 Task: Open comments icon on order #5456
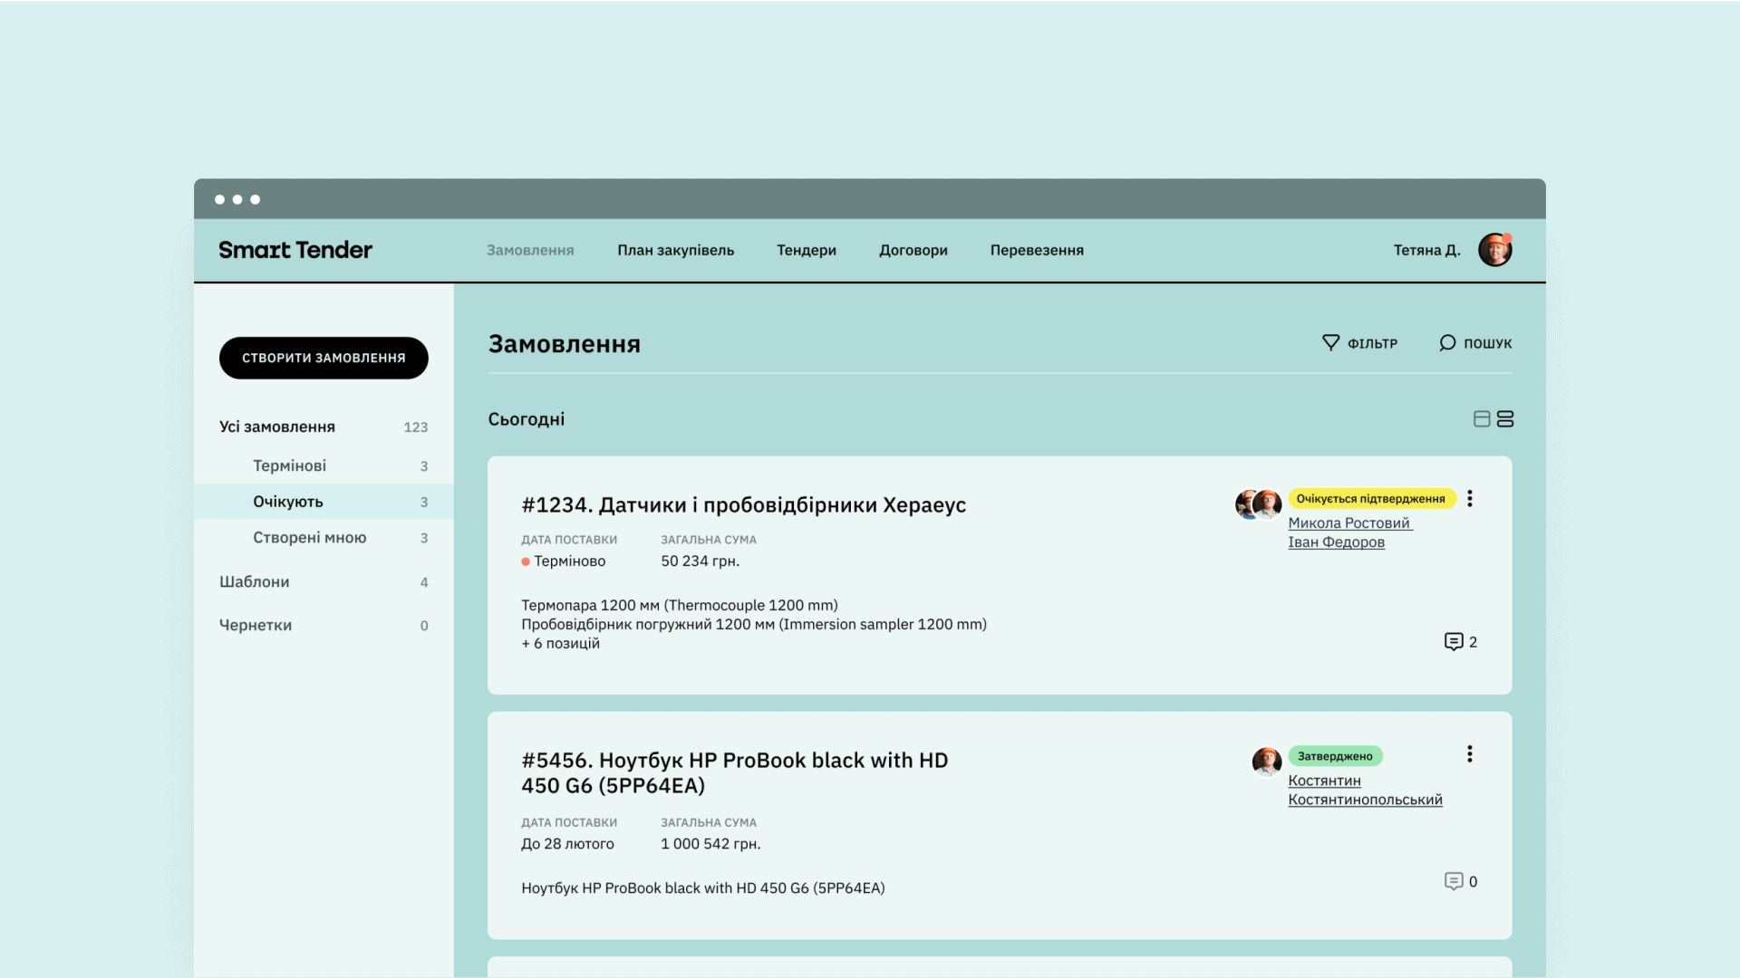click(x=1454, y=881)
